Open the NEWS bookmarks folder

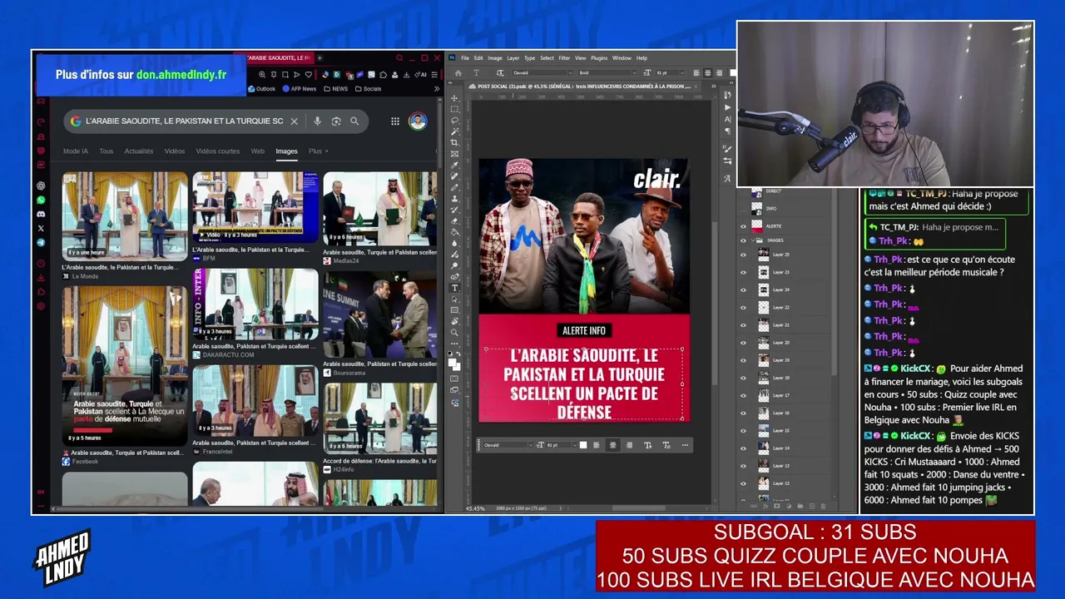pos(336,89)
